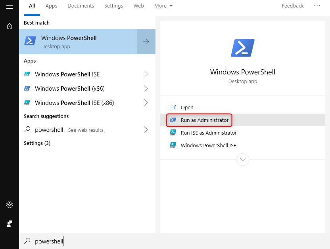
Task: Click the PowerShell icon in Best match
Action: [x=30, y=41]
